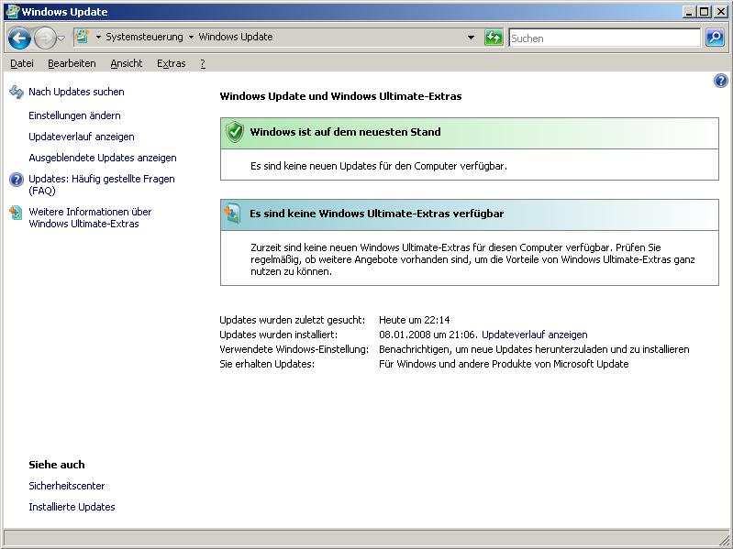
Task: Open Einstellungen ändern
Action: [x=74, y=115]
